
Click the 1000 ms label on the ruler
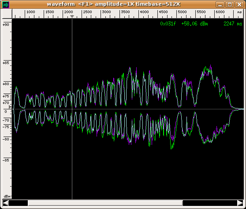click(30, 12)
